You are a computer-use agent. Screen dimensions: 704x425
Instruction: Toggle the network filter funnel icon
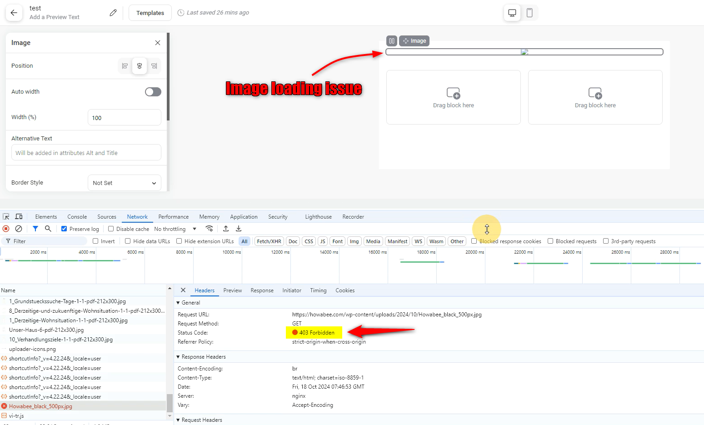point(35,229)
